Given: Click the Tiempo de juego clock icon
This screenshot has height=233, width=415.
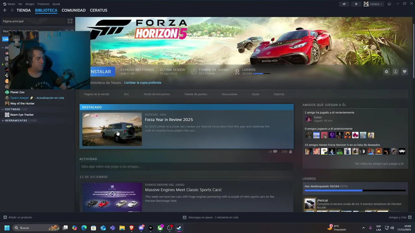Looking at the screenshot, I should (194, 72).
